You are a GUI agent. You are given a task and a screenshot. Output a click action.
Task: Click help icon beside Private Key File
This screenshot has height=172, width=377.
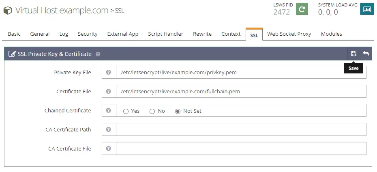point(109,72)
